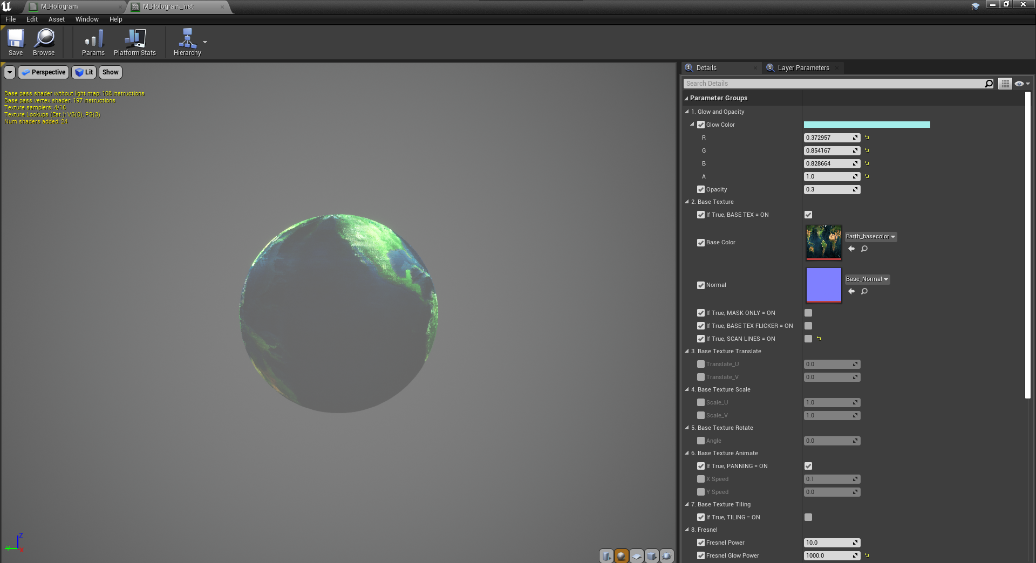Viewport: 1036px width, 563px height.
Task: Collapse the 8. Fresnel parameter group
Action: click(x=686, y=530)
